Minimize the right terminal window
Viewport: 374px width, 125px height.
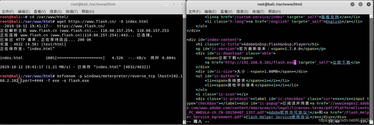click(353, 4)
